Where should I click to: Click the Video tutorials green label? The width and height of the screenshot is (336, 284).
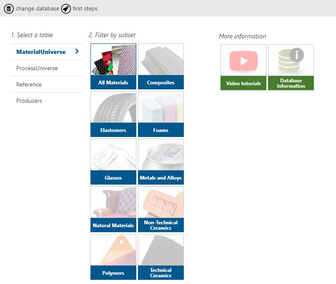(x=243, y=83)
